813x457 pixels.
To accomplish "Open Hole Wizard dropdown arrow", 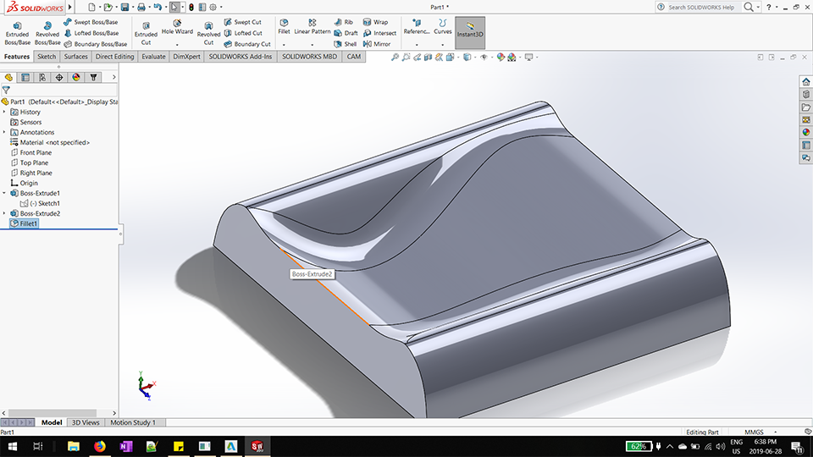I will tap(177, 45).
